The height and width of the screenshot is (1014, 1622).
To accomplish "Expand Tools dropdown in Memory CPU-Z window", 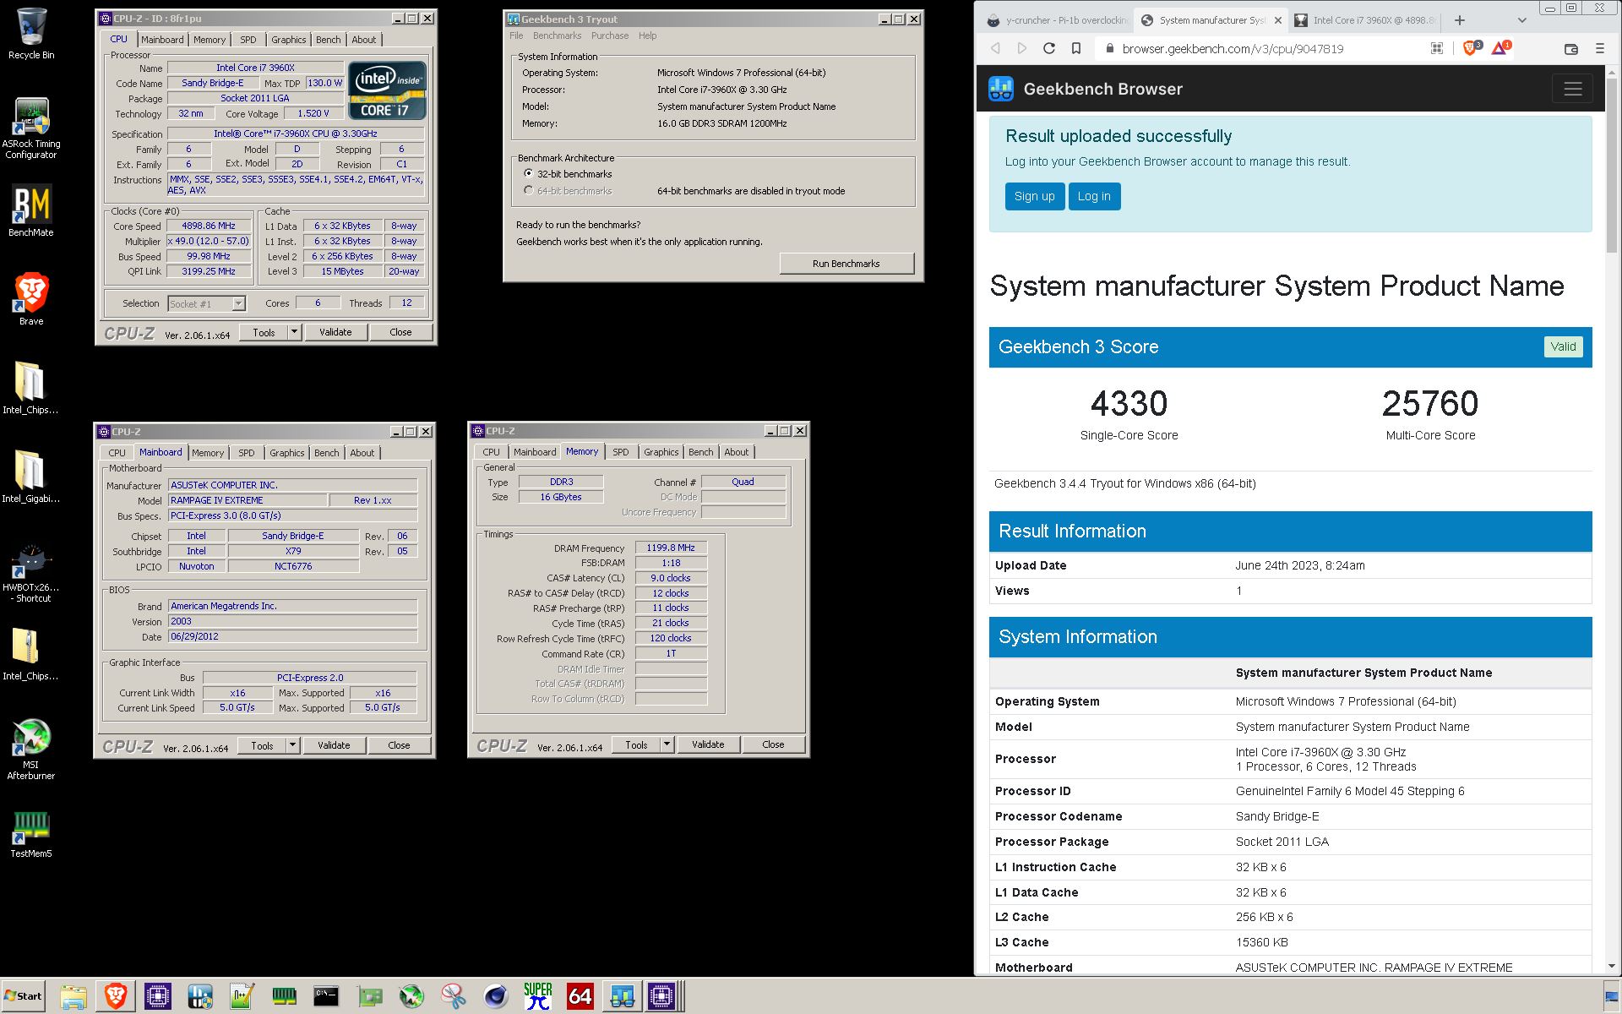I will point(667,744).
